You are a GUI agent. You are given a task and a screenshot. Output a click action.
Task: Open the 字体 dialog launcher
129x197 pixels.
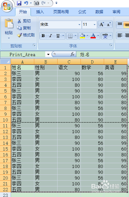(x=111, y=45)
